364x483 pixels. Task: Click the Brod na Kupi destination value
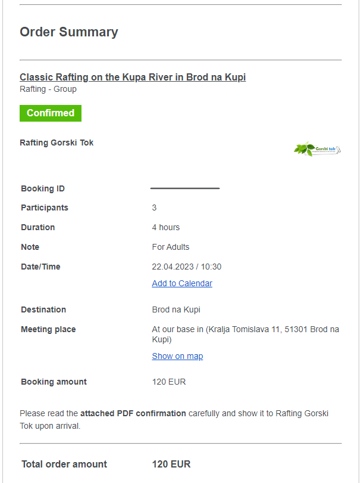pos(176,309)
